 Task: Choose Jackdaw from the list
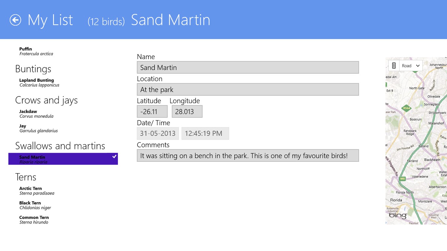(36, 114)
